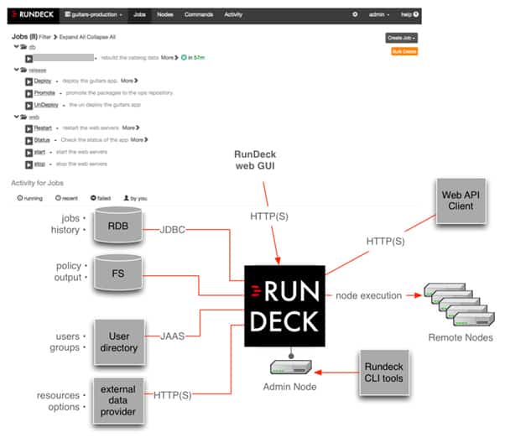The image size is (505, 443).
Task: Open the guitars-production project dropdown
Action: [94, 14]
